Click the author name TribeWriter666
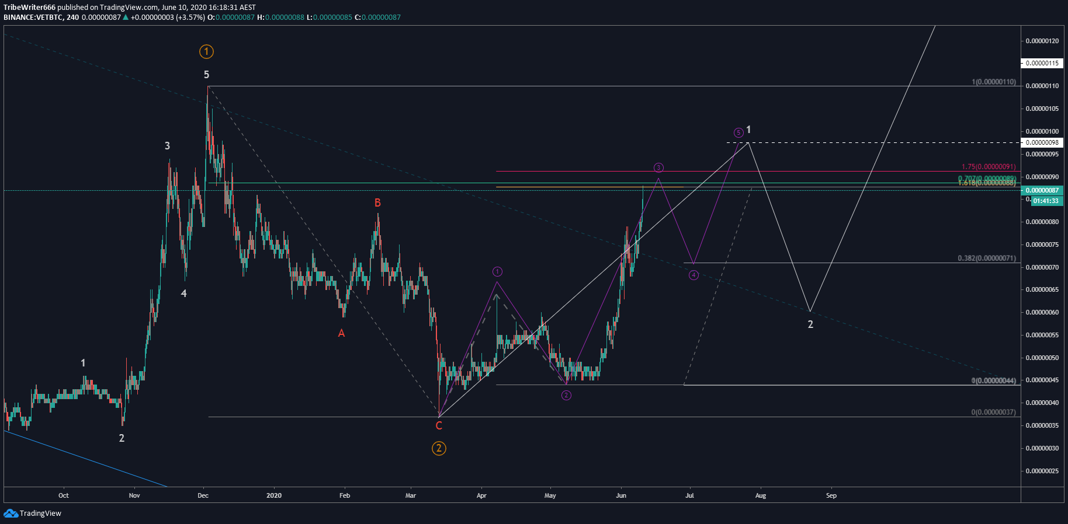 point(30,8)
